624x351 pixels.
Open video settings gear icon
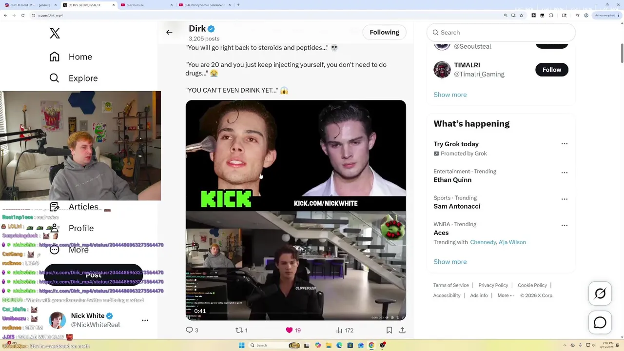point(392,317)
